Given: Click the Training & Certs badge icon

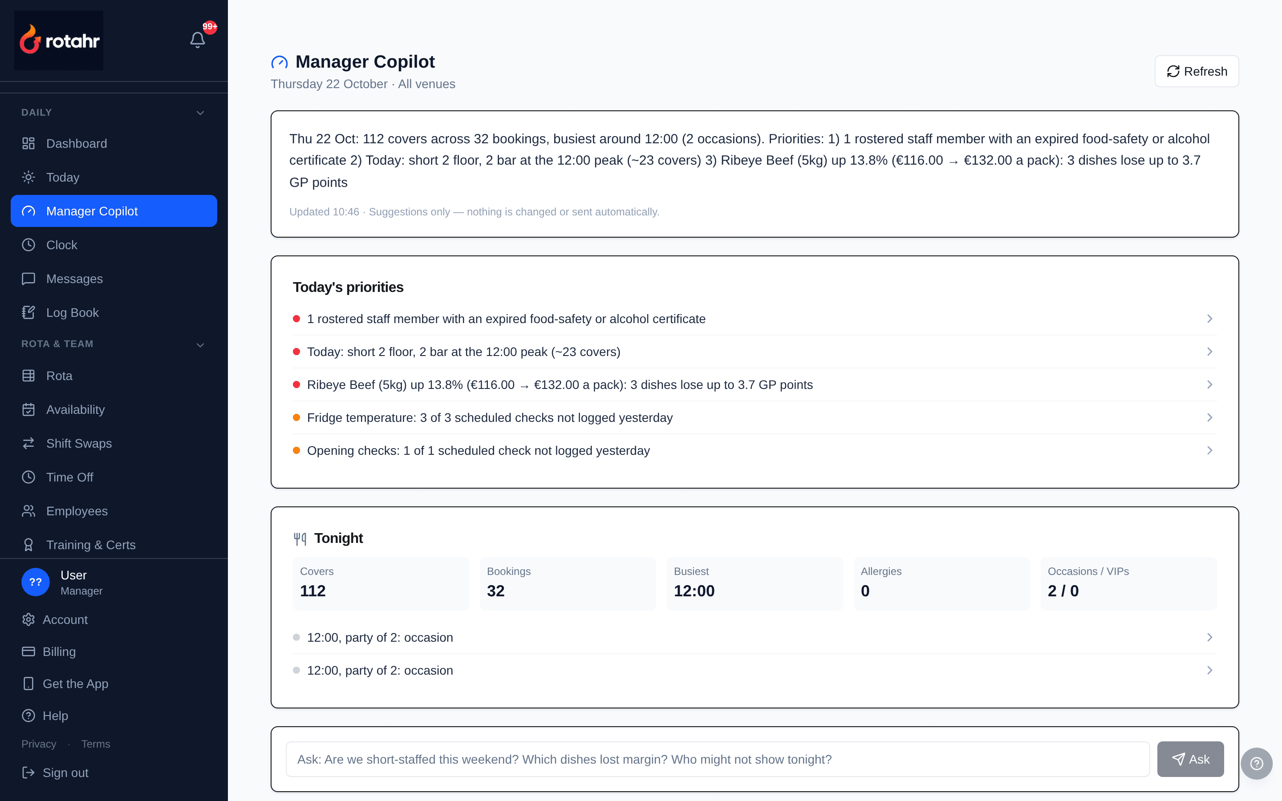Looking at the screenshot, I should [28, 546].
